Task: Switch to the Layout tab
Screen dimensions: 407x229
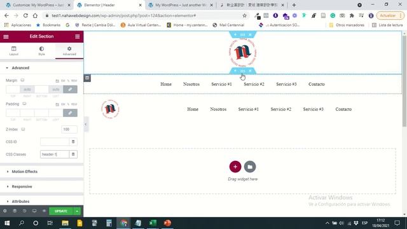Action: point(14,51)
